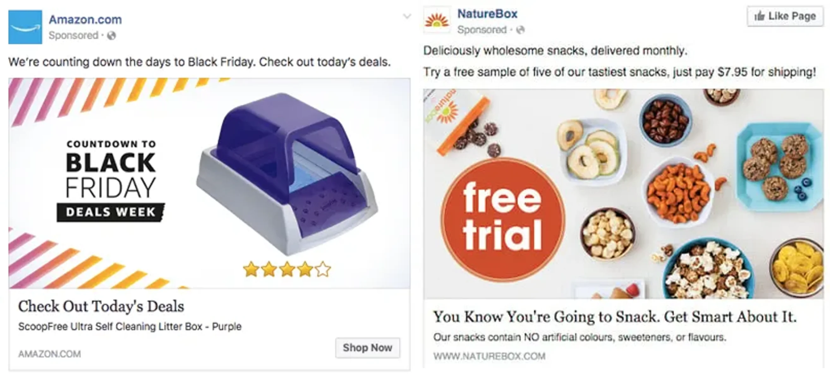Click the Amazon smile logo avatar

coord(25,27)
